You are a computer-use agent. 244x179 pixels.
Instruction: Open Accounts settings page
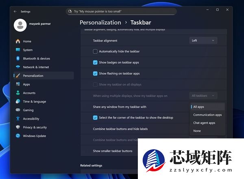(44, 93)
